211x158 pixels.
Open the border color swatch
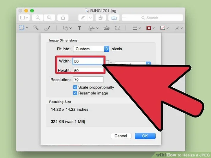pyautogui.click(x=150, y=28)
